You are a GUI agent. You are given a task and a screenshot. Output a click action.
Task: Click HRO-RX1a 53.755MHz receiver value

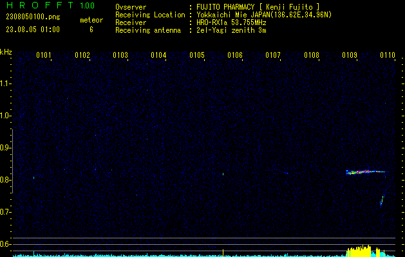coord(231,22)
